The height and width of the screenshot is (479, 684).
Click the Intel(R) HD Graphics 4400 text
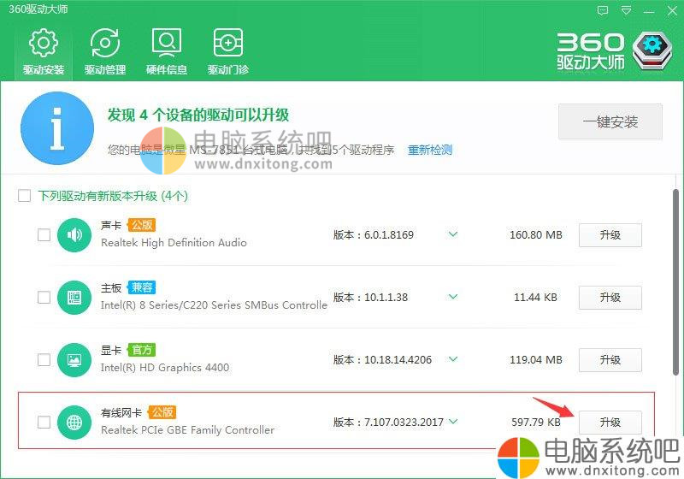165,368
